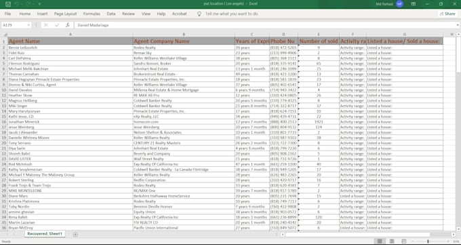Click cell with Pacific Union International

pos(184,227)
